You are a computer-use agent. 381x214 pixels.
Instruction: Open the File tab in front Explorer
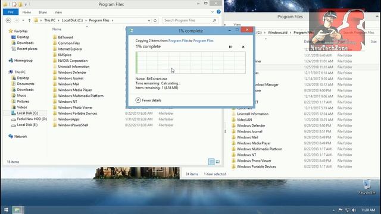11,12
